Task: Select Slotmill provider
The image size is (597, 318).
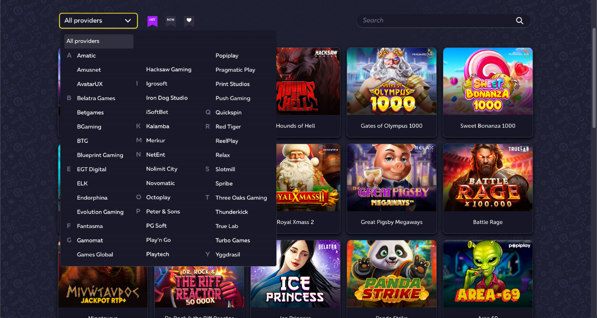Action: [225, 169]
